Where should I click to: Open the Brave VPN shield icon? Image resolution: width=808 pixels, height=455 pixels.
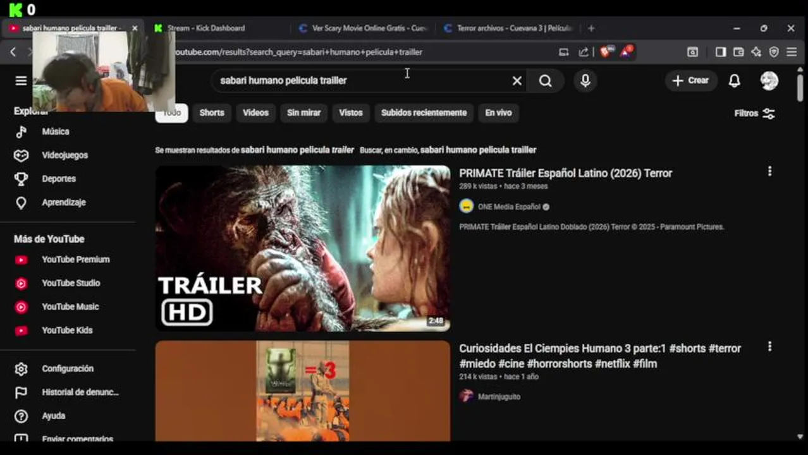point(774,52)
